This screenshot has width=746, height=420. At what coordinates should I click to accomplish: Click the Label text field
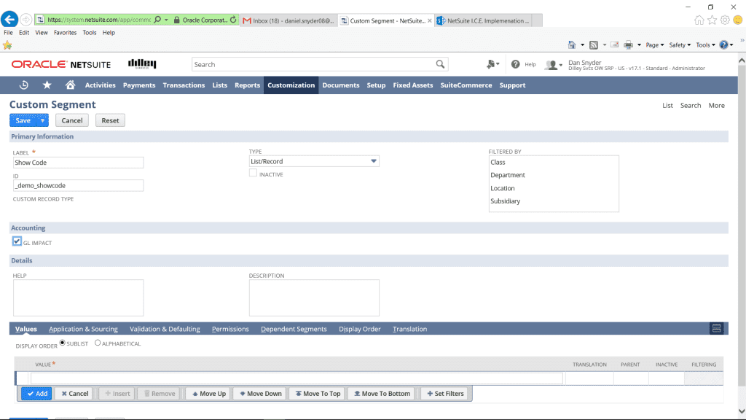click(79, 163)
